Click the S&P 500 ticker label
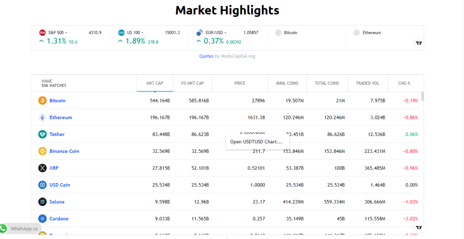This screenshot has width=464, height=239. 56,33
